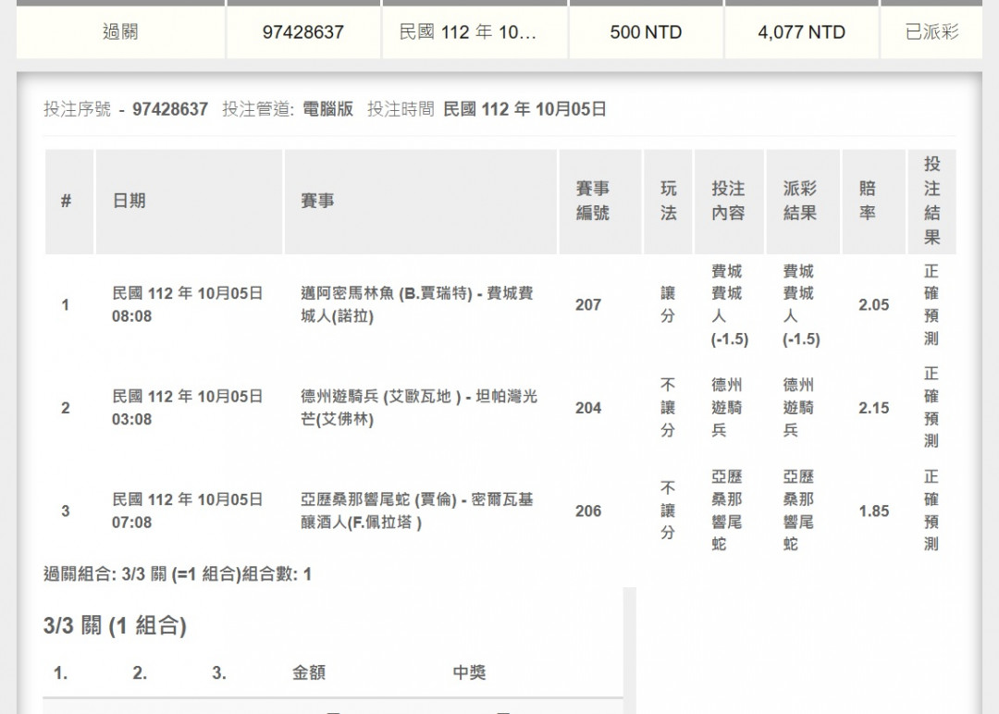Click odds value 2.15
Viewport: 999px width, 714px height.
[x=873, y=408]
